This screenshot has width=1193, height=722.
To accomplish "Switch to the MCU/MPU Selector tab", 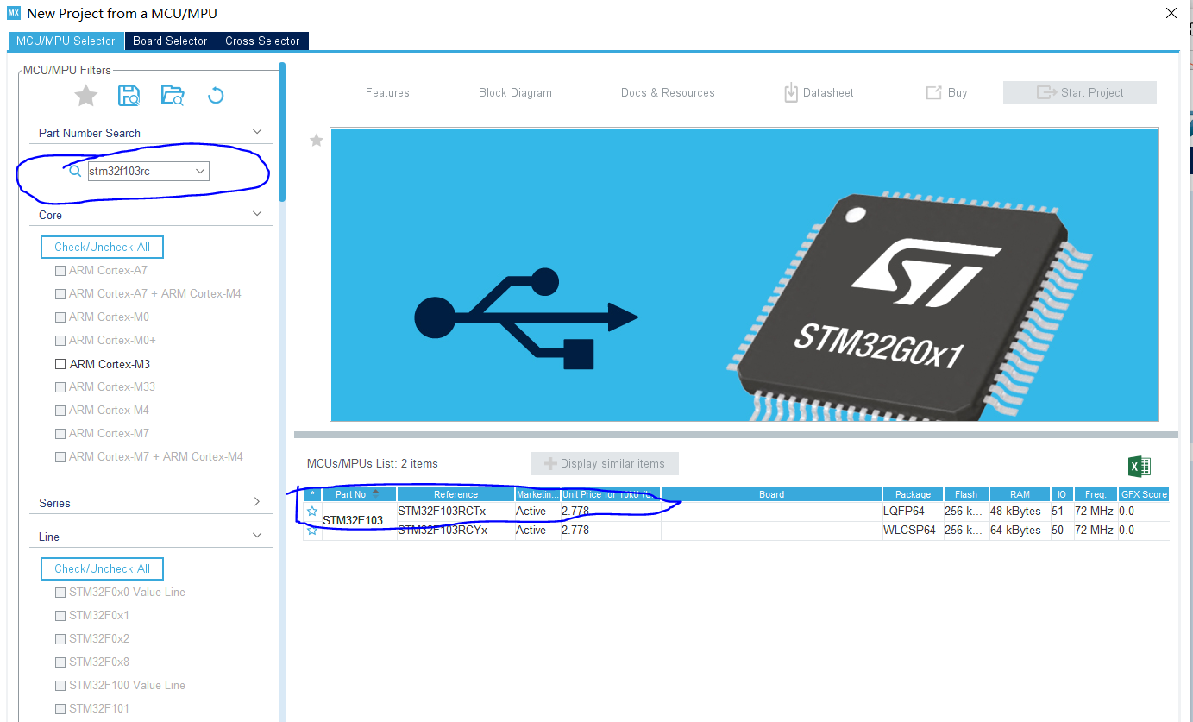I will (x=66, y=41).
